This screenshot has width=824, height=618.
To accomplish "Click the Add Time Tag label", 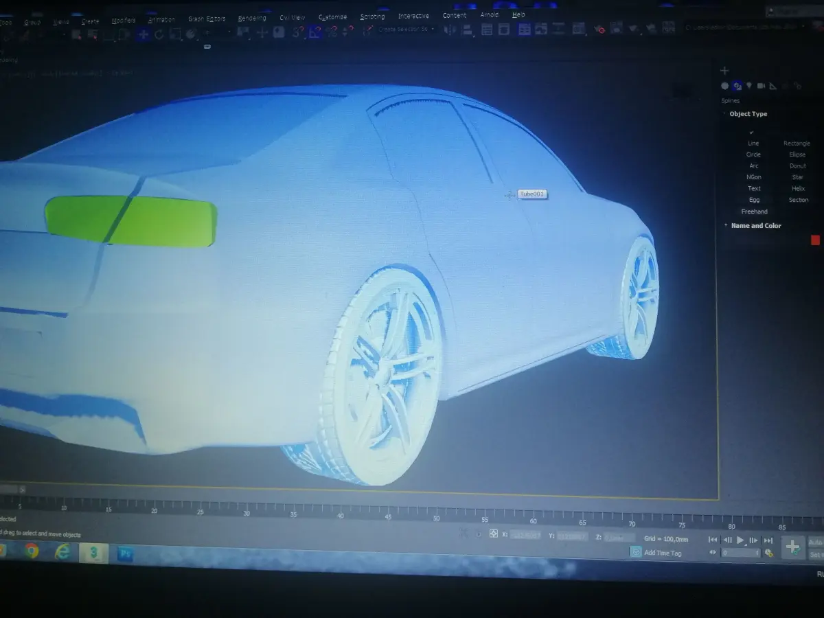I will [663, 553].
